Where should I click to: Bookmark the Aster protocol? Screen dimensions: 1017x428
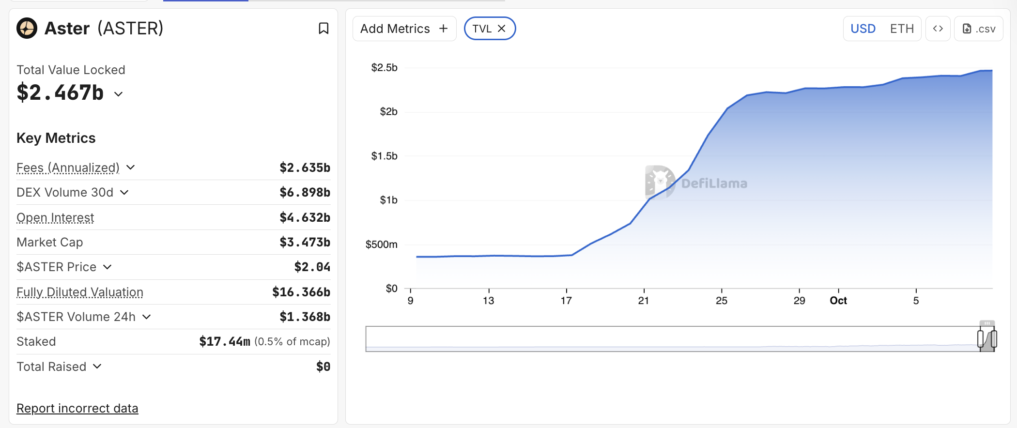tap(324, 29)
